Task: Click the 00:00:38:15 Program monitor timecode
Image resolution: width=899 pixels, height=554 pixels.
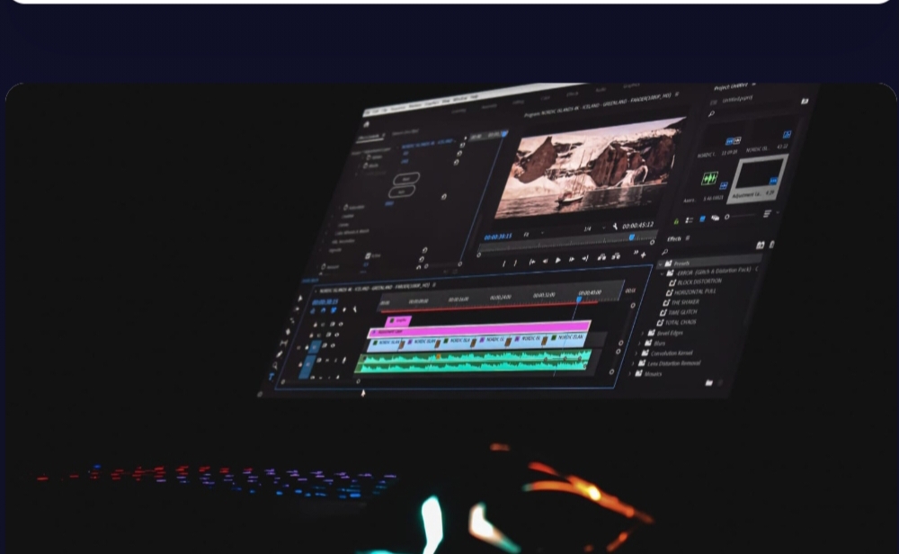Action: click(498, 237)
